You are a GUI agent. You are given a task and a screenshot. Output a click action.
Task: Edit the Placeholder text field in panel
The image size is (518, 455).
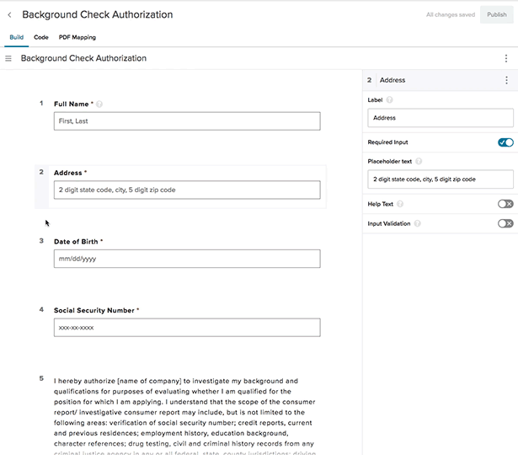point(441,179)
